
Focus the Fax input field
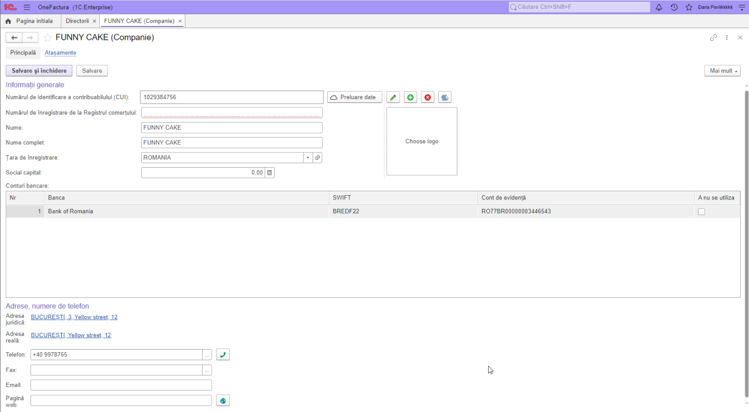pos(117,370)
